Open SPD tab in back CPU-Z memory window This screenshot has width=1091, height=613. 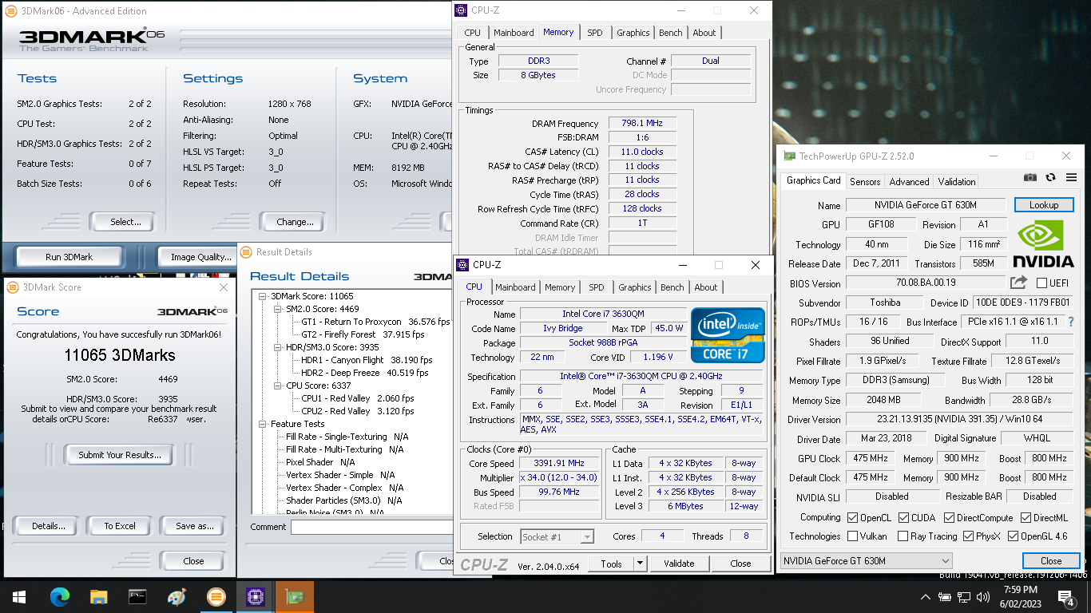[x=595, y=33]
